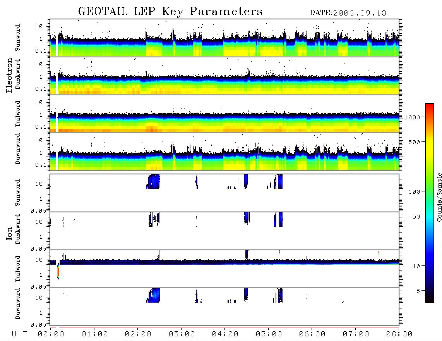Click the Counts/Sample colorbar label
The height and width of the screenshot is (341, 442).
click(439, 197)
